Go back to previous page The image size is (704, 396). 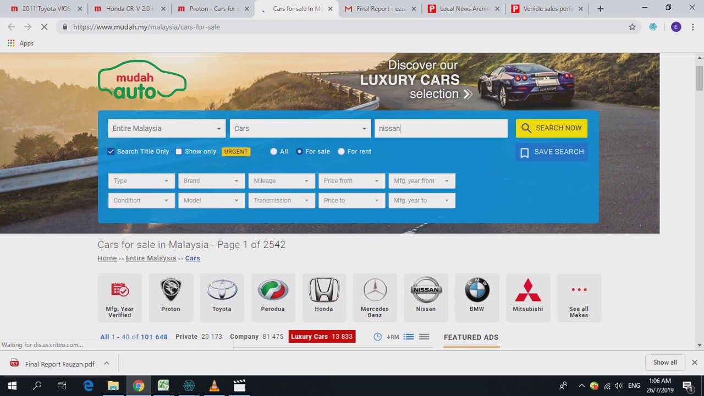click(x=12, y=27)
